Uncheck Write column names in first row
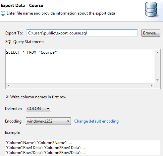Viewport: 163px width, 156px height. point(7,97)
